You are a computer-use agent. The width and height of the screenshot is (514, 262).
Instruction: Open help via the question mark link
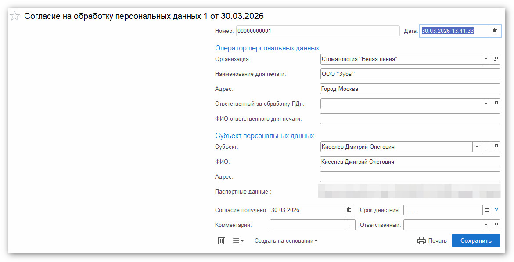(496, 210)
